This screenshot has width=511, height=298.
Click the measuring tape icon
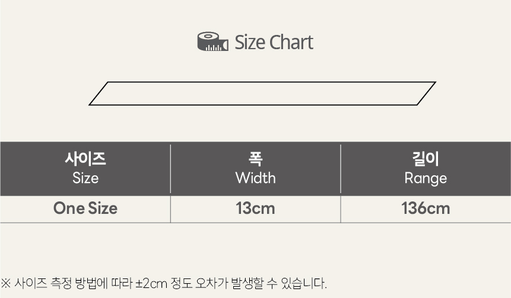(x=213, y=41)
